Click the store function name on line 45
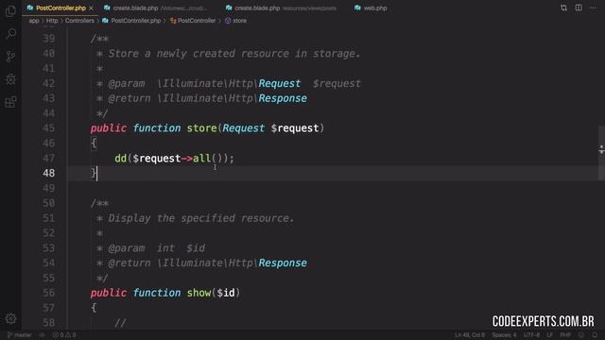The height and width of the screenshot is (340, 605). click(201, 128)
